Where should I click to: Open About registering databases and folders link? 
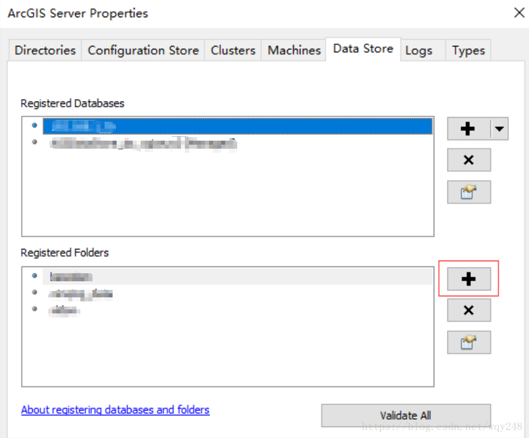(115, 410)
